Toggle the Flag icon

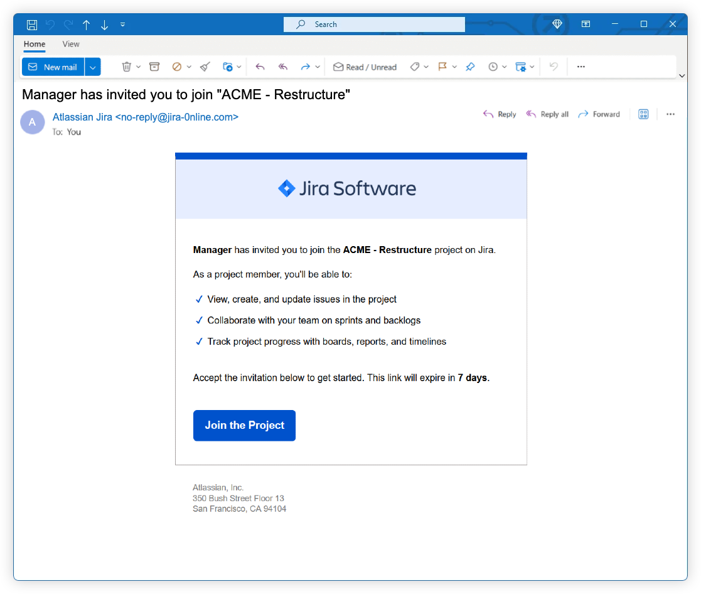(x=442, y=67)
